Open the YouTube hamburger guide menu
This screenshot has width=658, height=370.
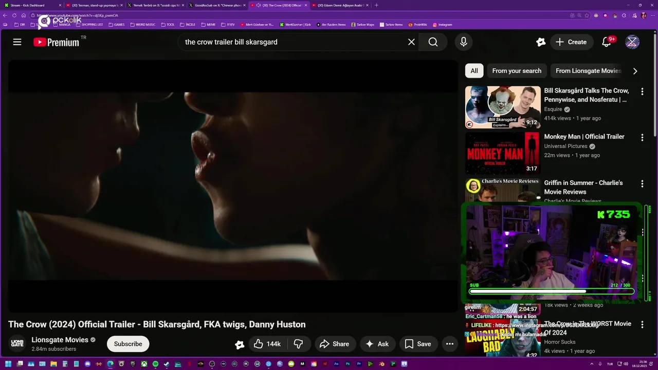(x=17, y=42)
